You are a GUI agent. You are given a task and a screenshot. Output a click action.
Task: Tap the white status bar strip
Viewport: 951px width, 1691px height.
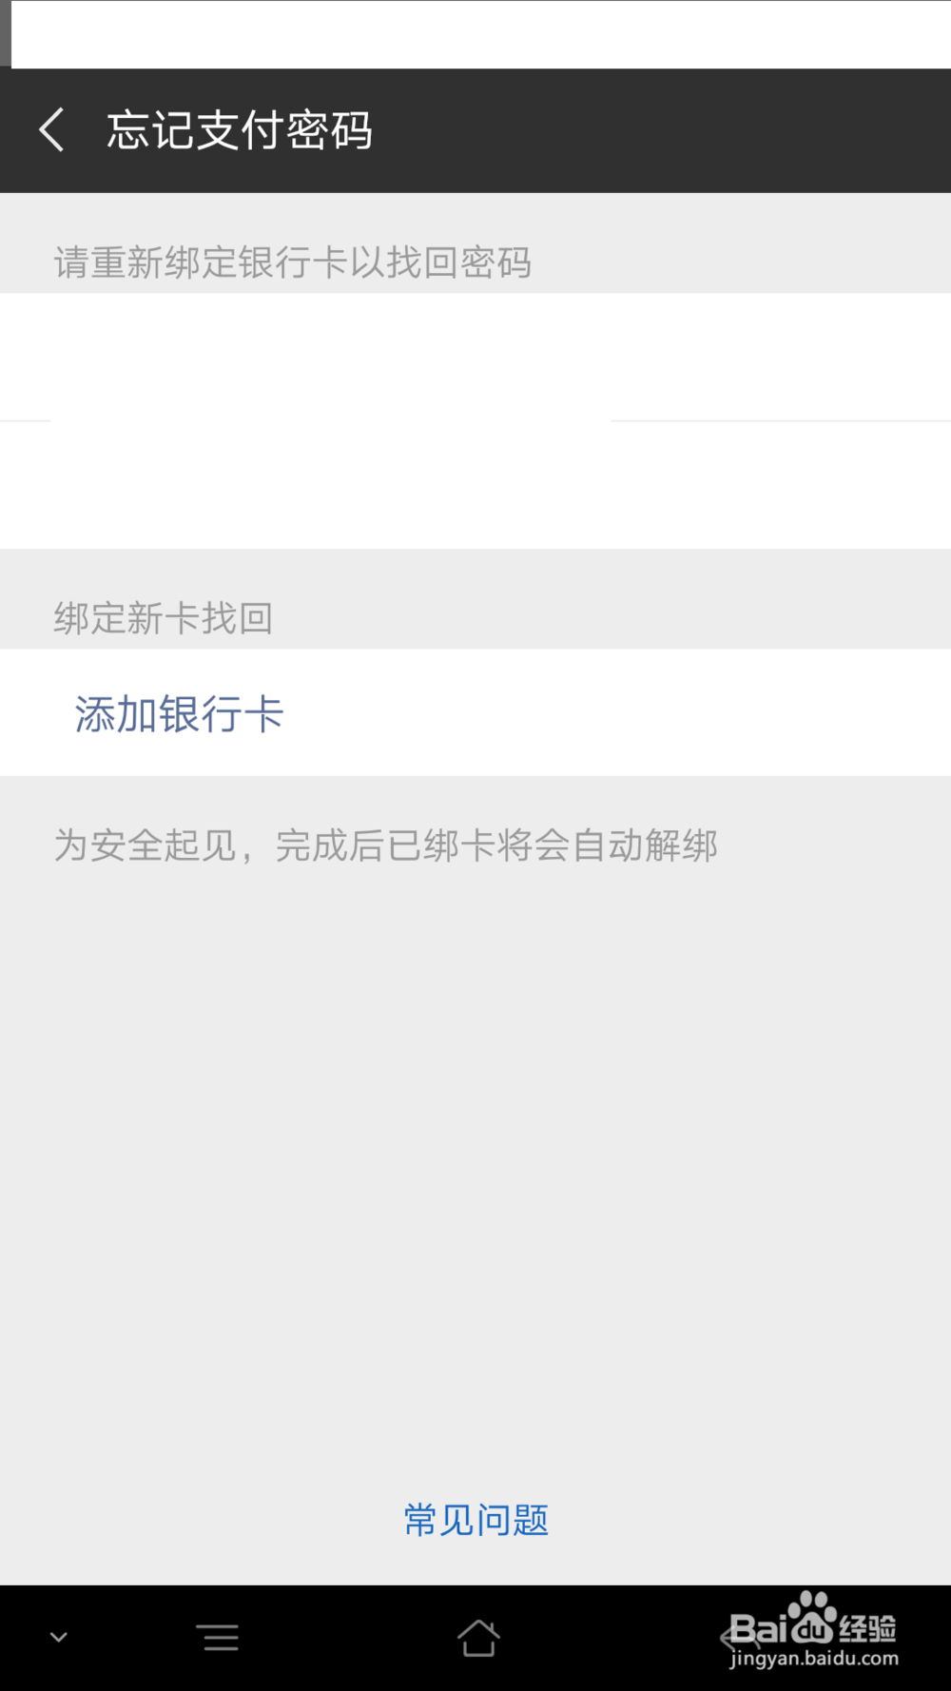pos(480,34)
